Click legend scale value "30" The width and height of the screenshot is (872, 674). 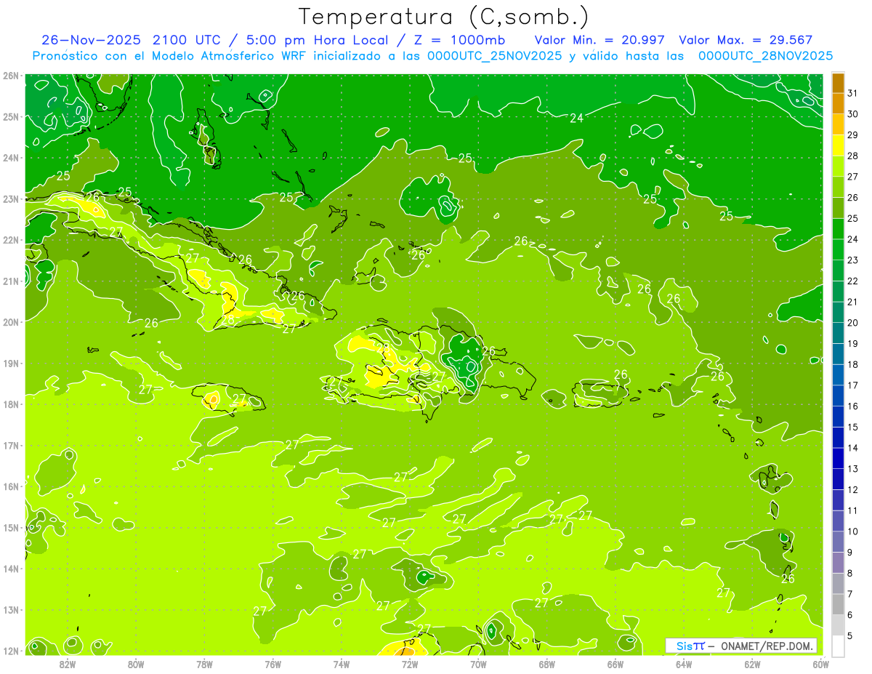[853, 114]
